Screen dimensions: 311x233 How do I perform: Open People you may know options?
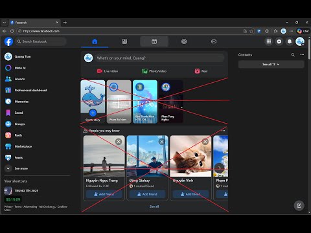[x=223, y=131]
